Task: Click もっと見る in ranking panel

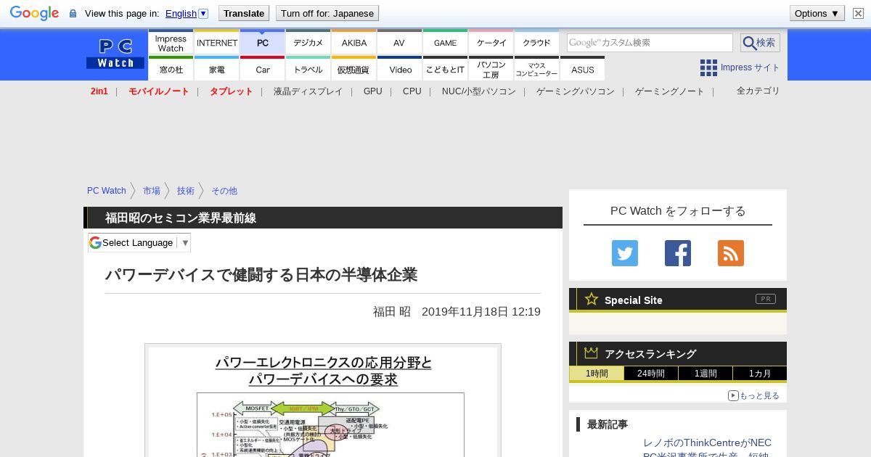Action: [754, 395]
